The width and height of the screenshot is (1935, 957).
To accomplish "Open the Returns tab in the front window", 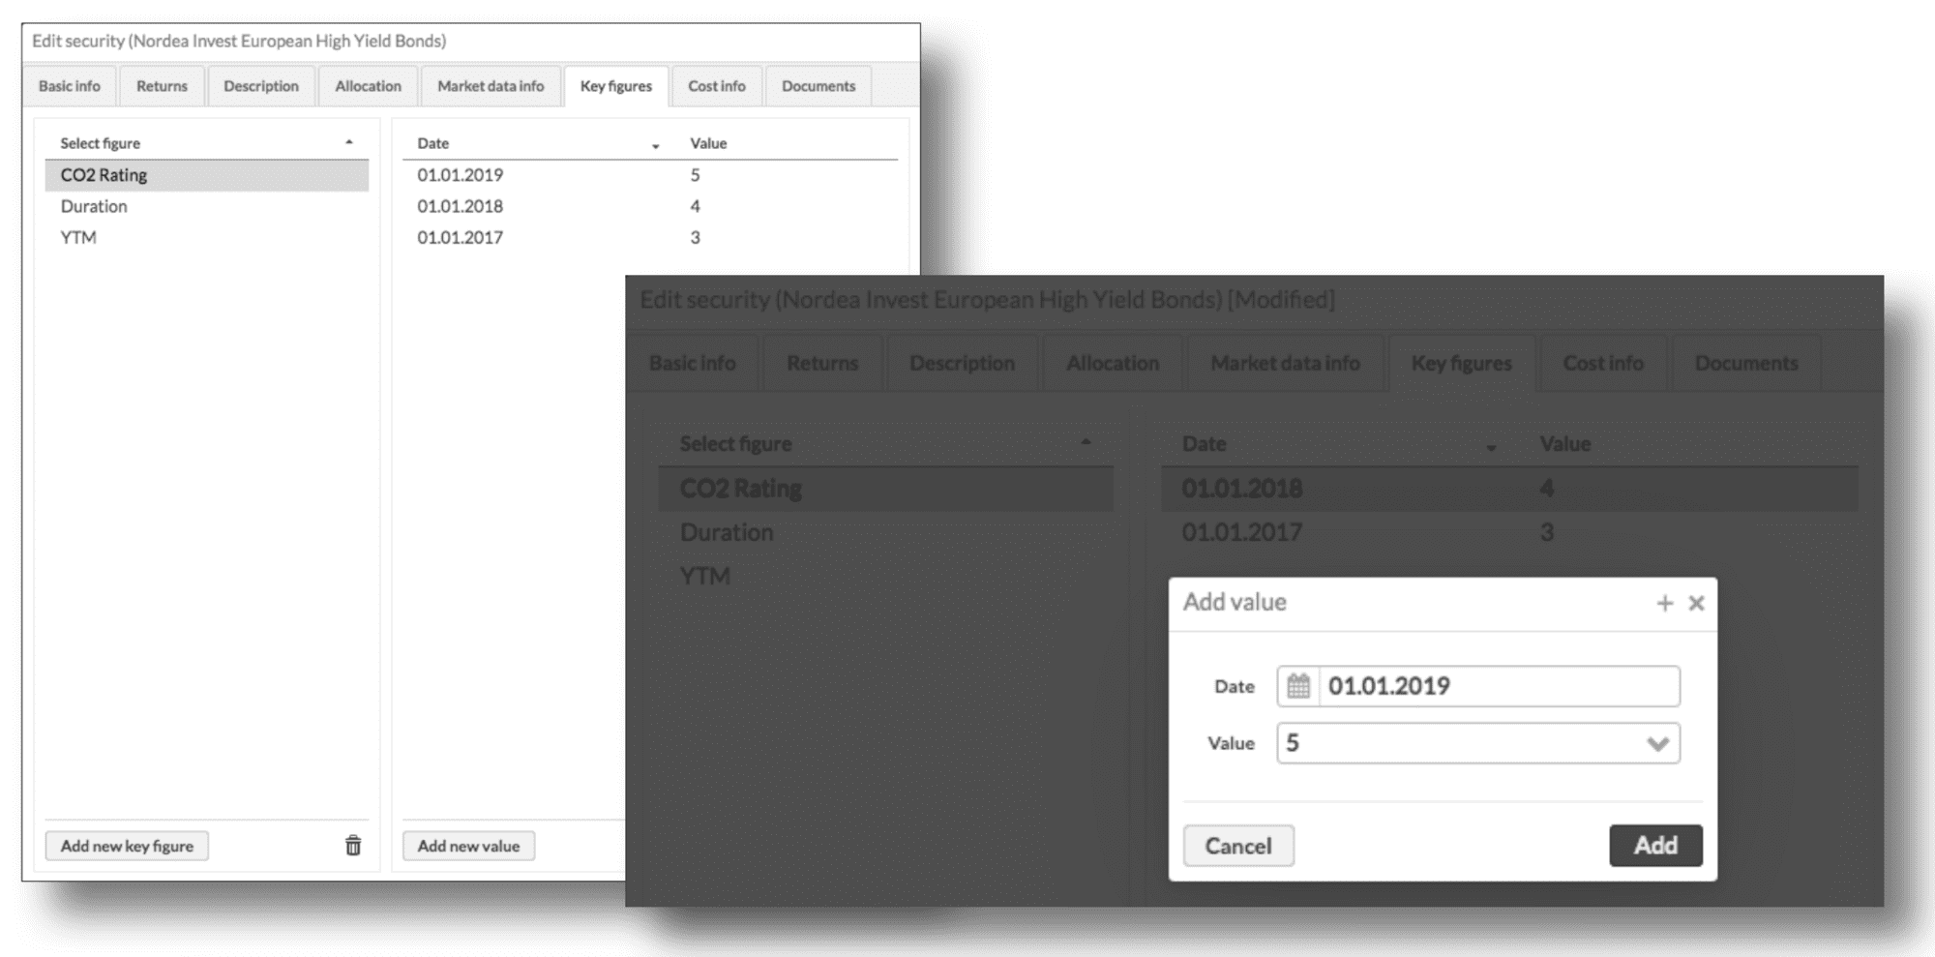I will point(162,86).
